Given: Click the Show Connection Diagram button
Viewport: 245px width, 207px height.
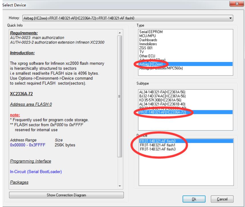Looking at the screenshot, I should point(66,195).
